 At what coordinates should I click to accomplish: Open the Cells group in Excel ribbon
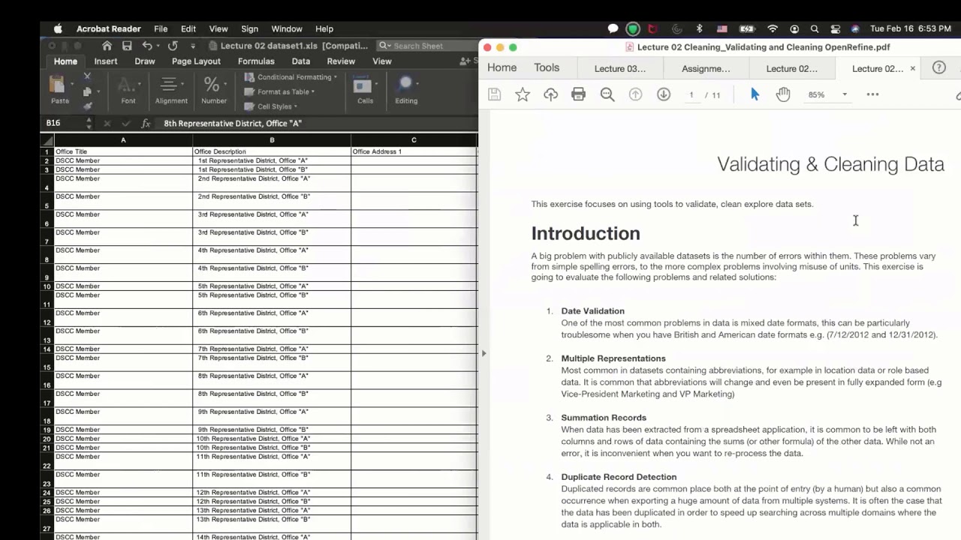point(365,89)
